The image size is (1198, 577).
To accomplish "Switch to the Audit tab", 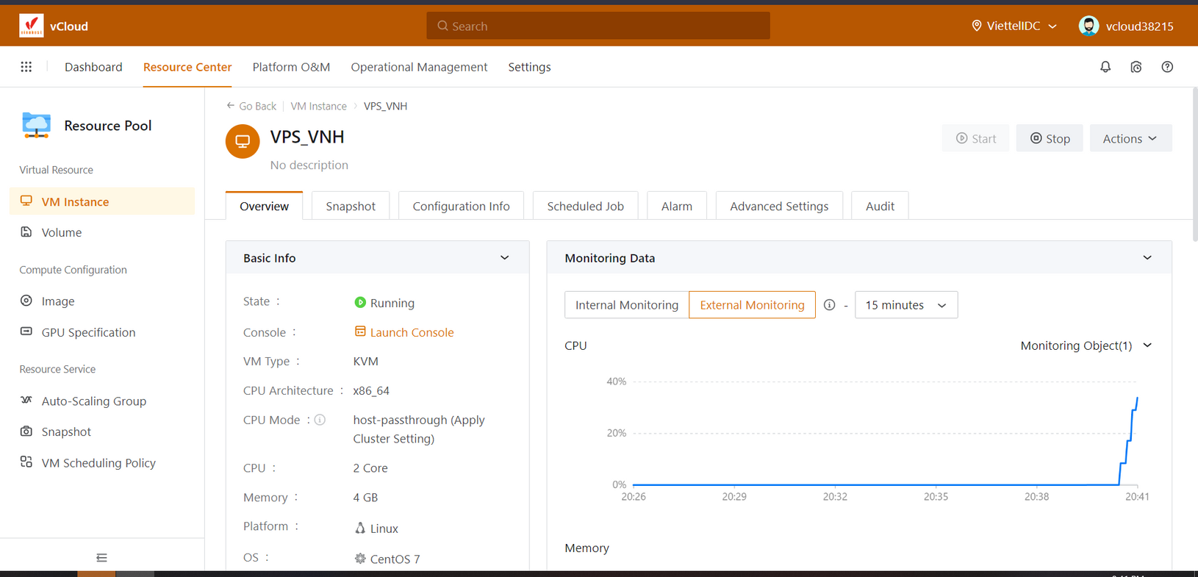I will pyautogui.click(x=880, y=206).
